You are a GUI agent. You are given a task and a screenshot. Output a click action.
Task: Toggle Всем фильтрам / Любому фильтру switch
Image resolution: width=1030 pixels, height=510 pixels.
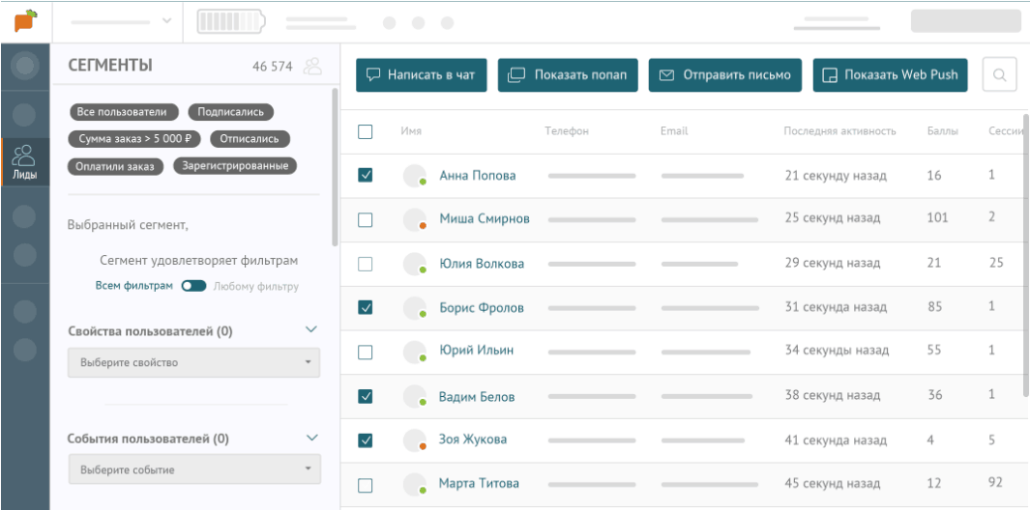coord(193,286)
